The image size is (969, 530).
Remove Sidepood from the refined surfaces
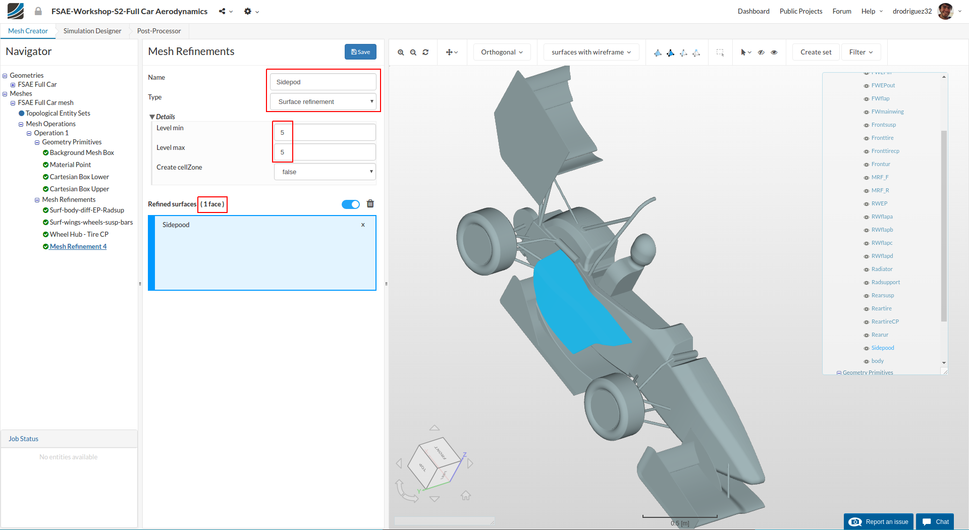[363, 225]
